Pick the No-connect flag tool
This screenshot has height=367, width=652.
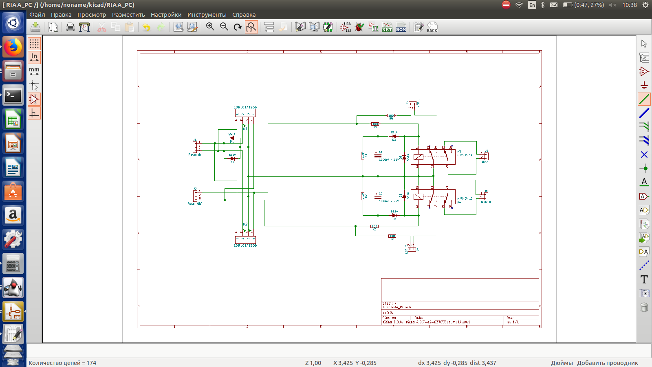[x=644, y=155]
